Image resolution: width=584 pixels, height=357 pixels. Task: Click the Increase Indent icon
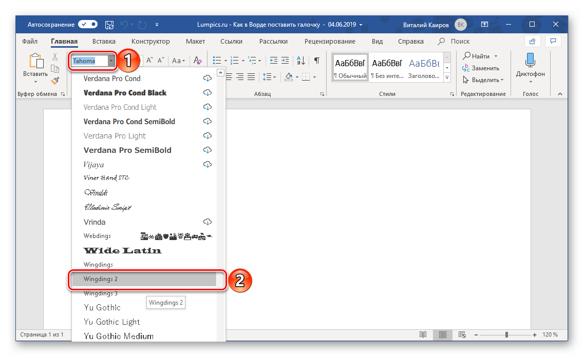[285, 60]
